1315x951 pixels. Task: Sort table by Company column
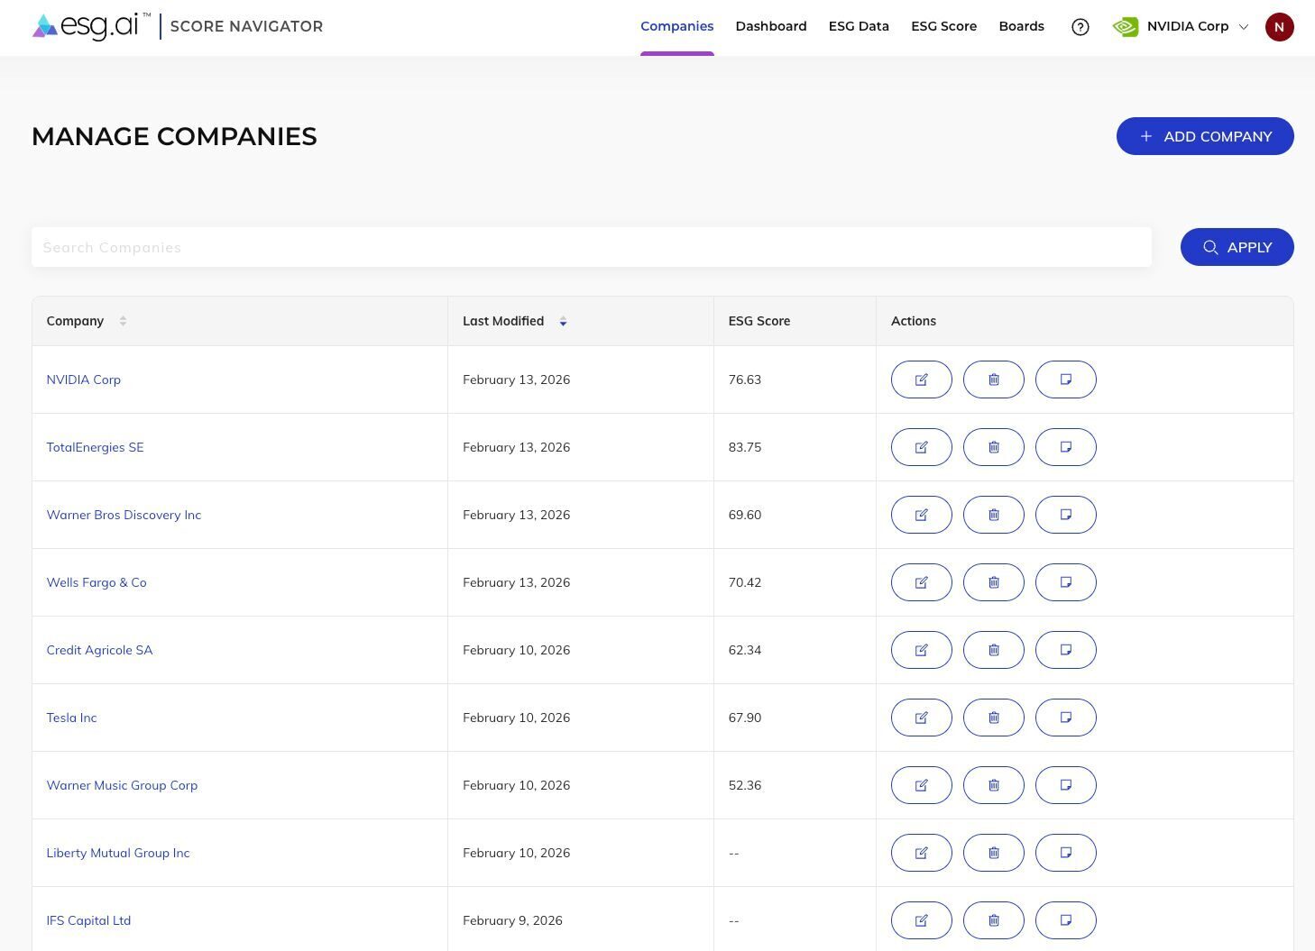coord(123,321)
